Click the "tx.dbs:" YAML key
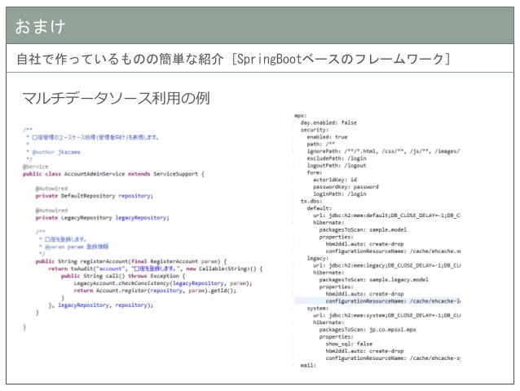The image size is (520, 391). 311,202
